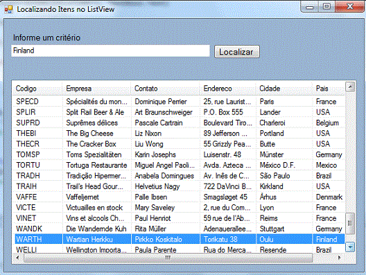Focus the search criterion text field
Screen dimensions: 366x275
click(x=110, y=51)
